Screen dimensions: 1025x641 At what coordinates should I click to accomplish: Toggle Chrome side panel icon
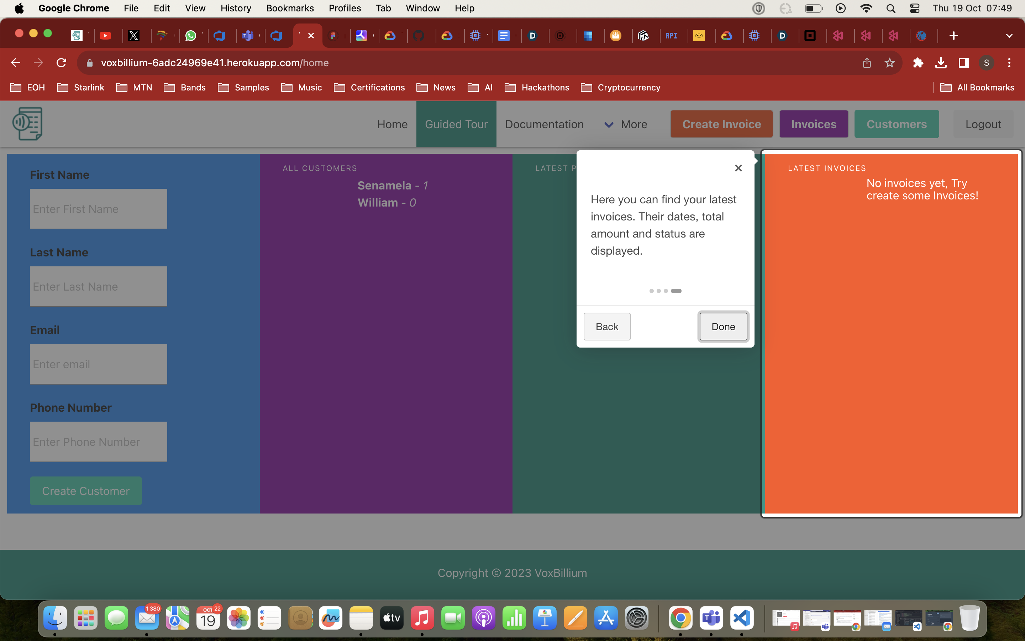(963, 63)
